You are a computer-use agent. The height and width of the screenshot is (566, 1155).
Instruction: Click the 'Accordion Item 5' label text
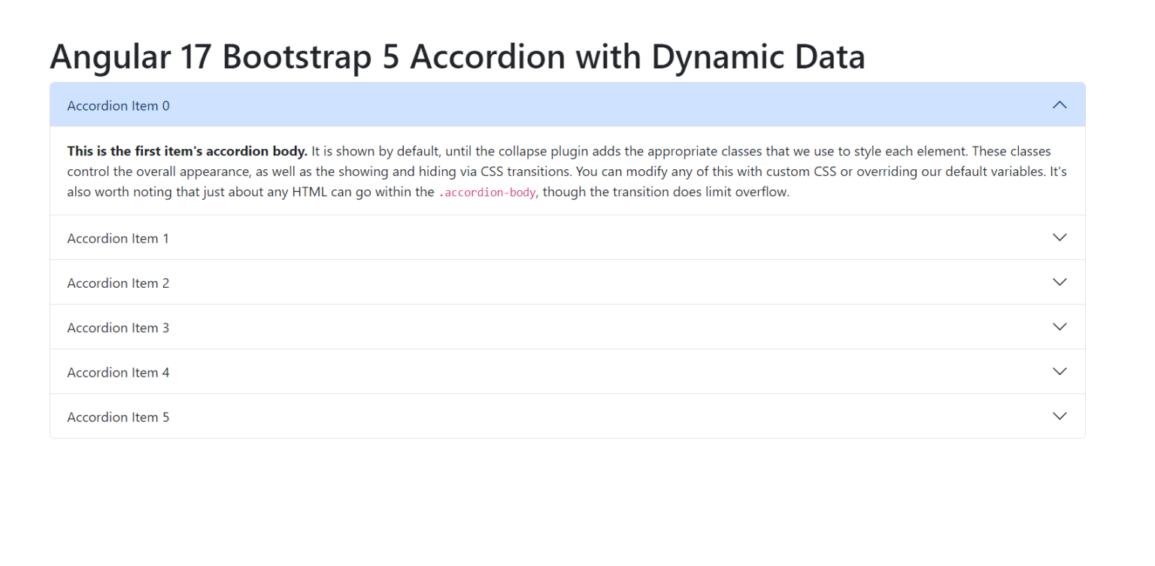click(x=118, y=417)
